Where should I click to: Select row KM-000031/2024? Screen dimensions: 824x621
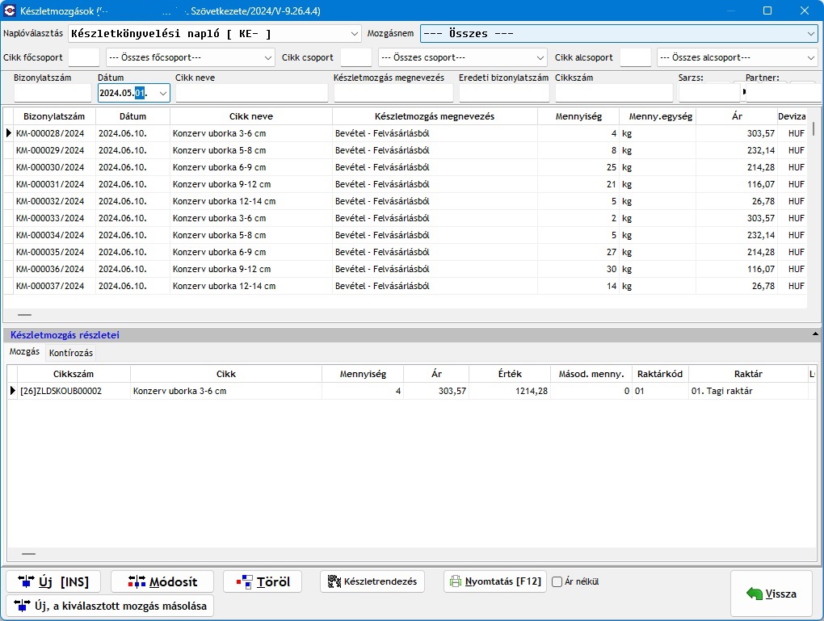(x=405, y=184)
